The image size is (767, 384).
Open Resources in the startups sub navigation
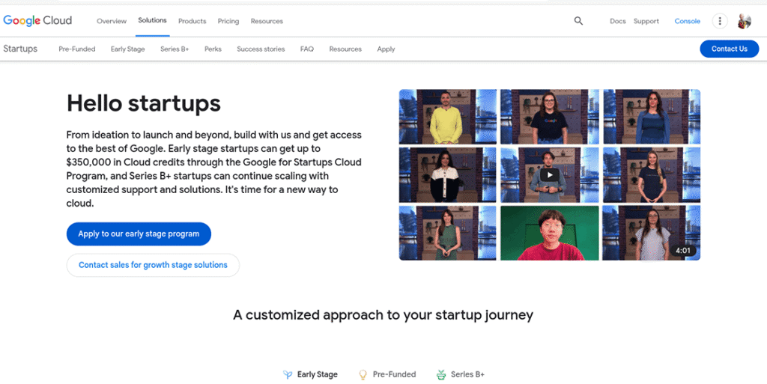coord(345,49)
